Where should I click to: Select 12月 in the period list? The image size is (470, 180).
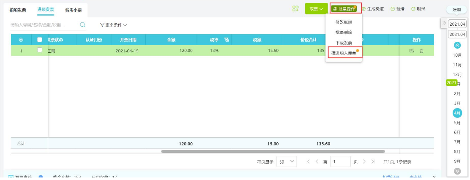(x=457, y=74)
